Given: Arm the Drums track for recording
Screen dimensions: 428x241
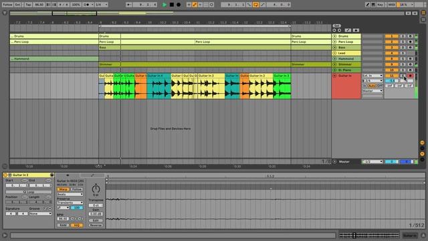Looking at the screenshot, I should [x=410, y=36].
